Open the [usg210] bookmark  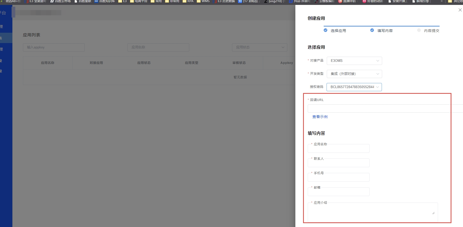click(x=275, y=1)
